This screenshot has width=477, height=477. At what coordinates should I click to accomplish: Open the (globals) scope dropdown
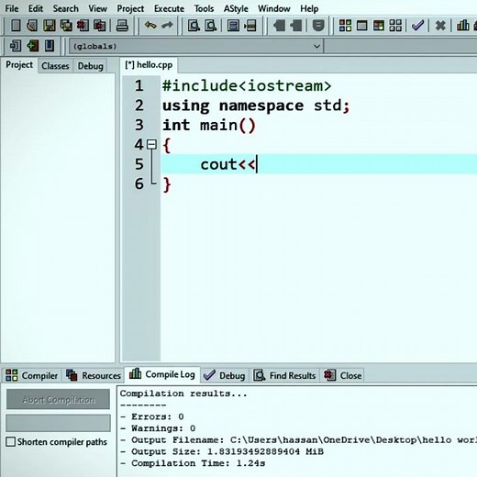196,46
